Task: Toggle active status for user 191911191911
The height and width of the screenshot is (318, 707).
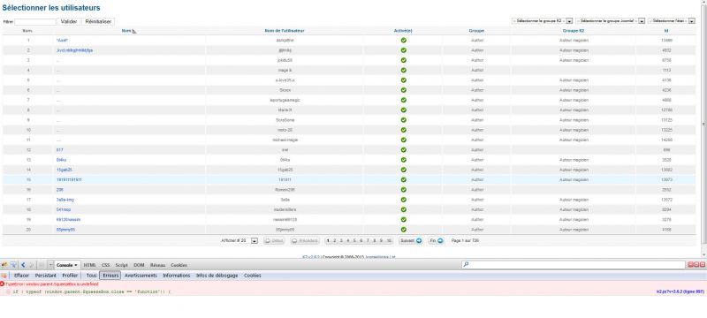Action: pyautogui.click(x=404, y=179)
